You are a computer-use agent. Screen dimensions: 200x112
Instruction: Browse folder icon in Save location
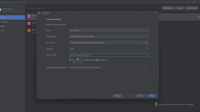(147, 43)
